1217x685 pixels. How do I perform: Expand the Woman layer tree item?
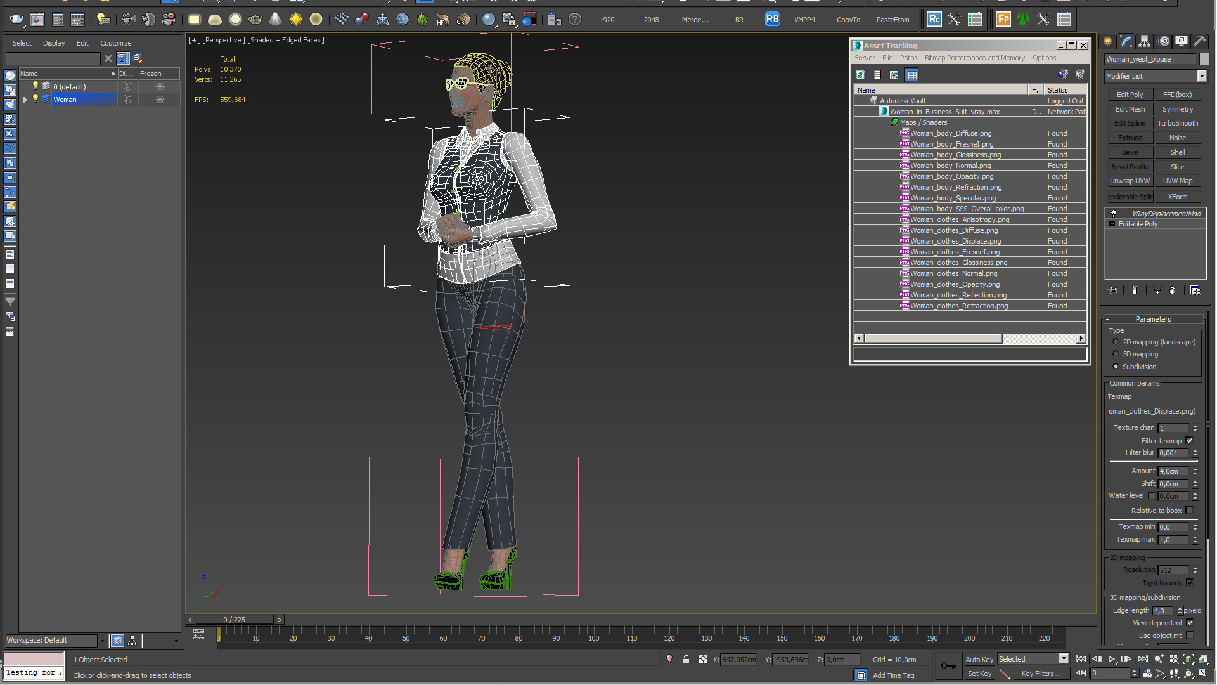pyautogui.click(x=25, y=100)
